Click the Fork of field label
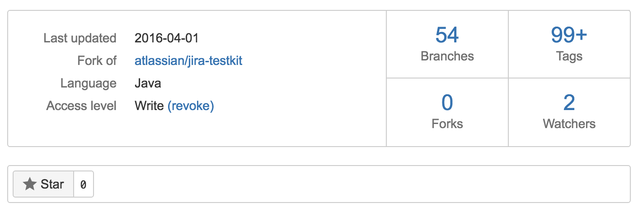Viewport: 638px width, 212px height. (x=97, y=61)
